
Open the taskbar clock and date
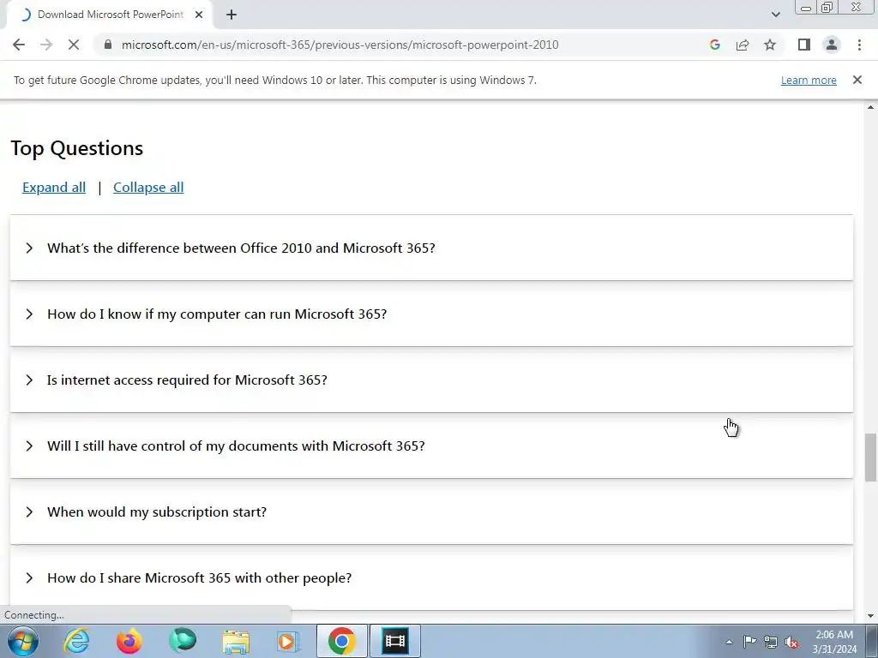(x=834, y=642)
